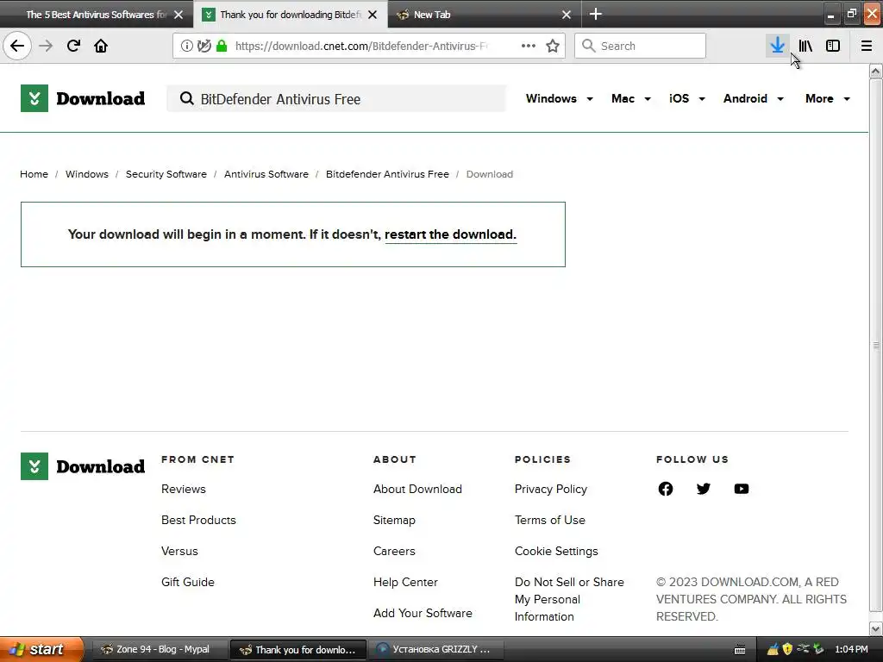
Task: Toggle the sidebar view button
Action: click(833, 46)
